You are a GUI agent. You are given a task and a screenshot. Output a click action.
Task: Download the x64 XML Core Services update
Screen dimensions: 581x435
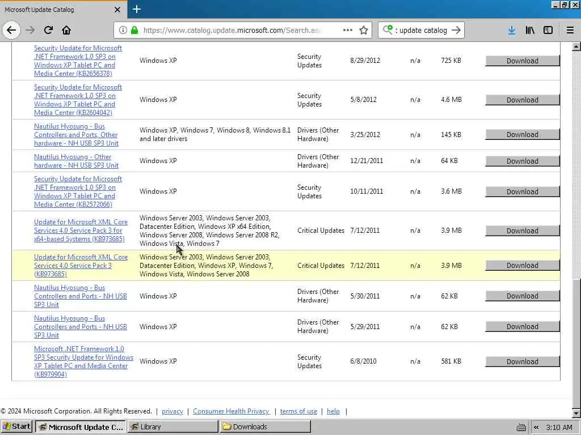pyautogui.click(x=523, y=231)
